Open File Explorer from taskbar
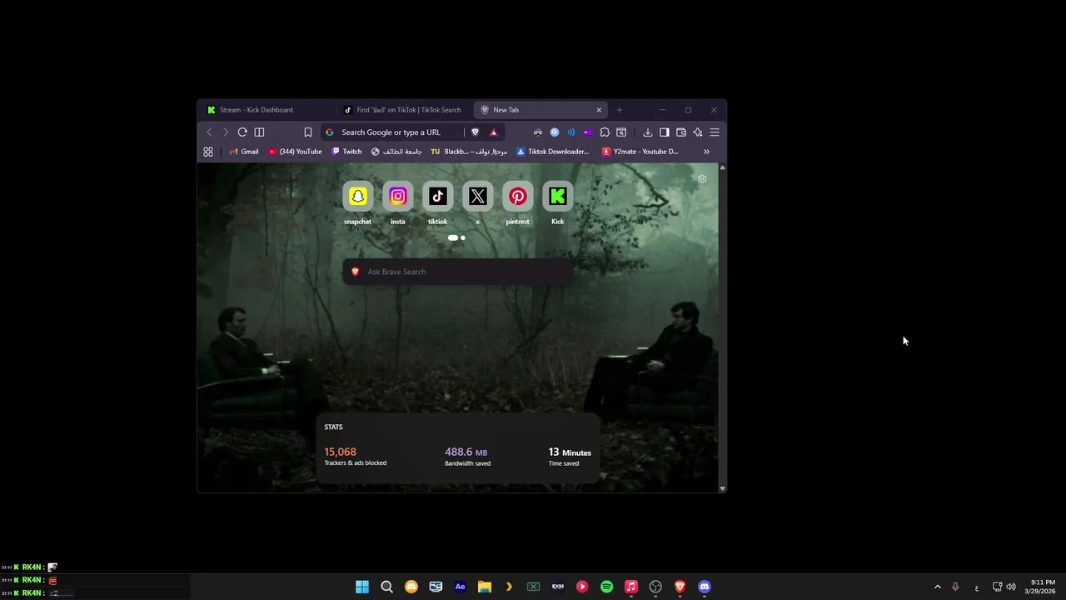Viewport: 1066px width, 600px height. point(484,587)
